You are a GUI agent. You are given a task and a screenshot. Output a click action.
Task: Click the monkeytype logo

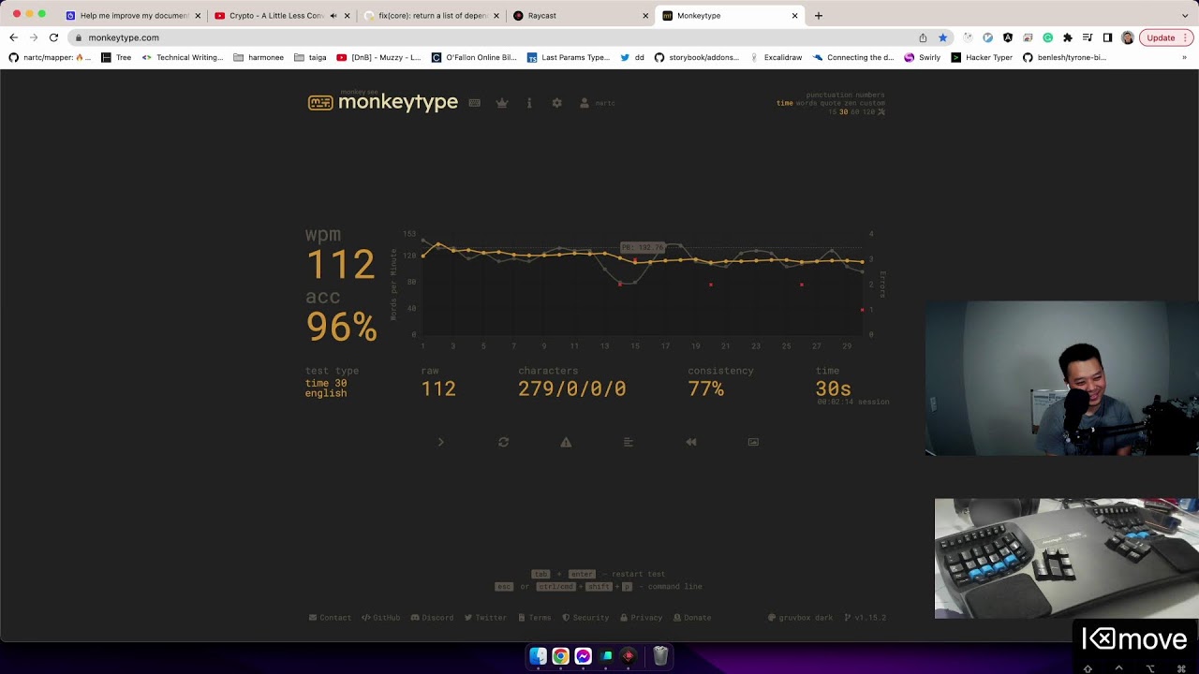coord(383,102)
